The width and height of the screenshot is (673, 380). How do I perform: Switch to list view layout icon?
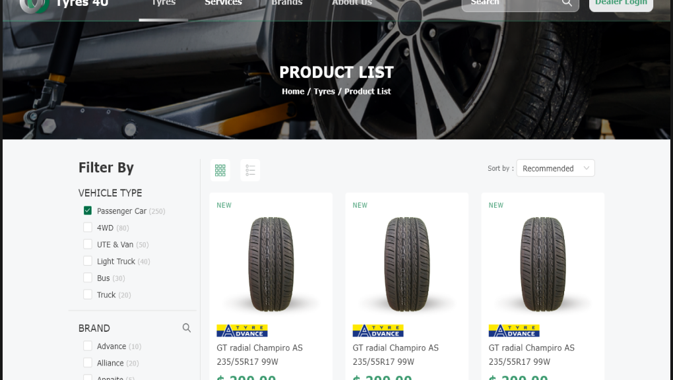pos(250,170)
